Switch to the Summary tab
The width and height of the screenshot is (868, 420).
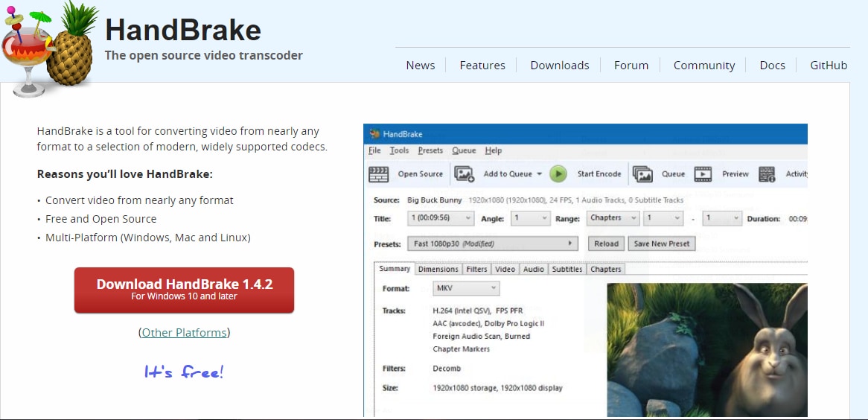pos(394,269)
